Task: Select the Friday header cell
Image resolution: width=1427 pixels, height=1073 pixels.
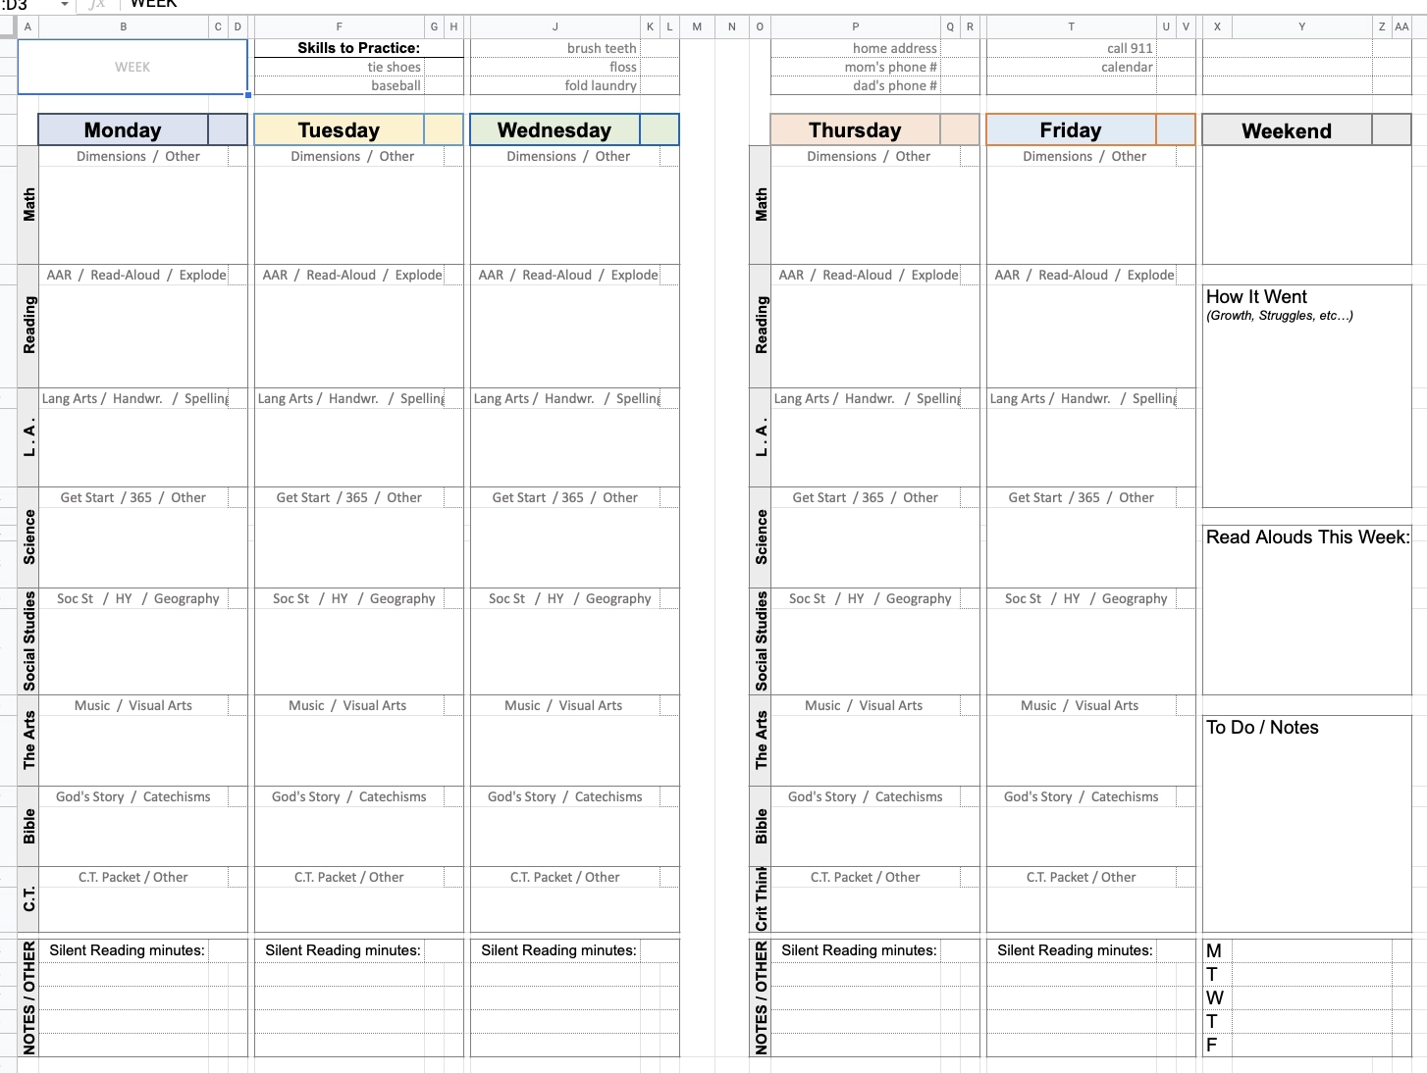Action: pos(1070,129)
